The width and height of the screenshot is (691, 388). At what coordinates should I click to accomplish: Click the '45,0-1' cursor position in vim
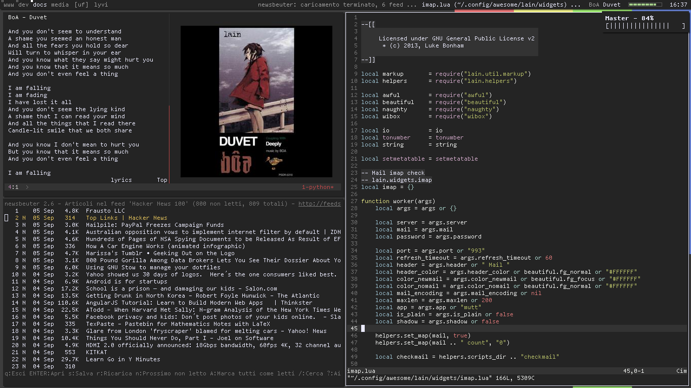click(x=633, y=371)
